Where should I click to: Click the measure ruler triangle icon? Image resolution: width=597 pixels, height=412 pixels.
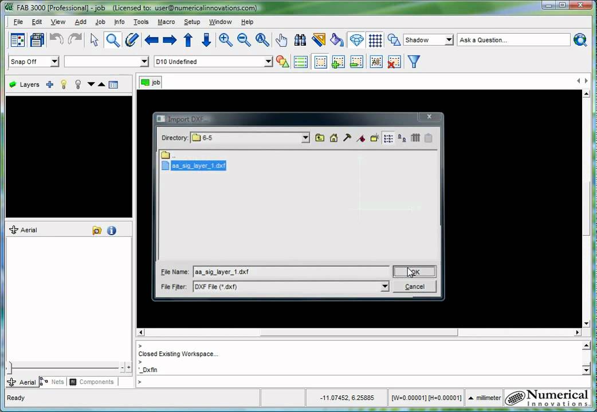[x=319, y=40]
